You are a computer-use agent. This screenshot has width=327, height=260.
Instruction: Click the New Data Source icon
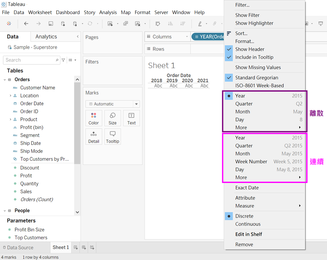pos(63,24)
